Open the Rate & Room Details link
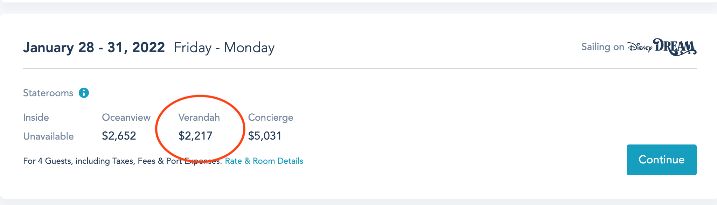The height and width of the screenshot is (205, 717). [264, 161]
